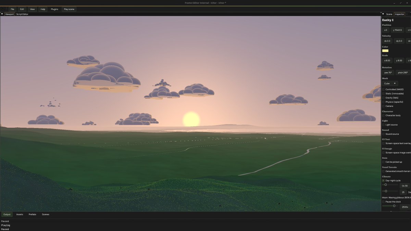The image size is (411, 231).
Task: Toggle Can be picked up checkbox
Action: [383, 162]
